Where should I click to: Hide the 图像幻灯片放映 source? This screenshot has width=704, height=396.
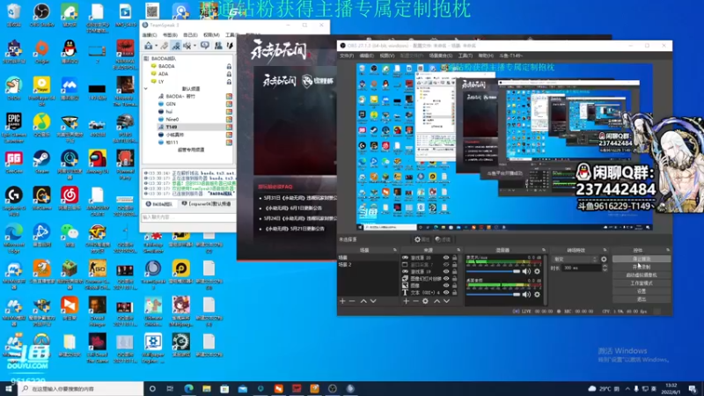pyautogui.click(x=446, y=278)
